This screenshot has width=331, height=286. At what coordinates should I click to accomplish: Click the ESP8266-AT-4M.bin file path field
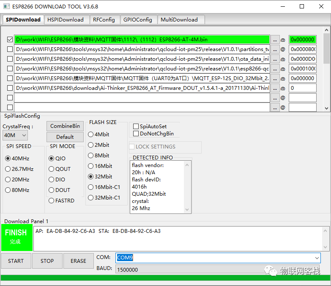pyautogui.click(x=142, y=40)
